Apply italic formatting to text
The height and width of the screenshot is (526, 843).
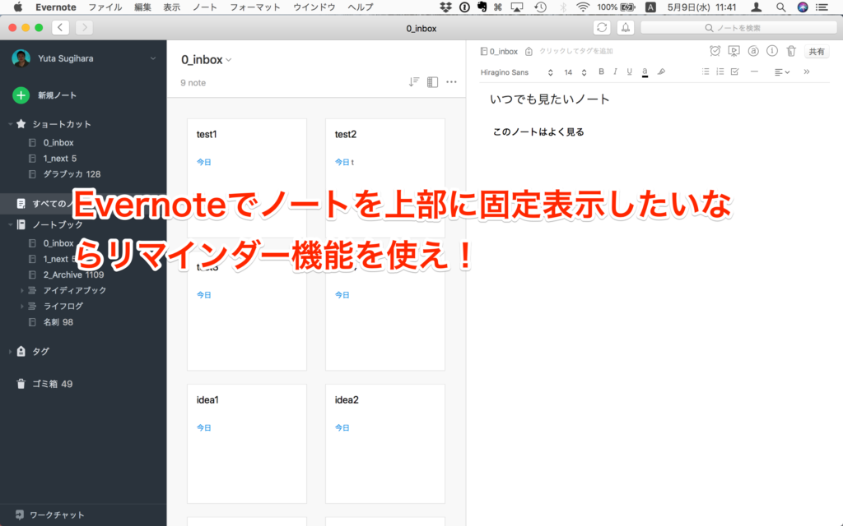(x=615, y=72)
